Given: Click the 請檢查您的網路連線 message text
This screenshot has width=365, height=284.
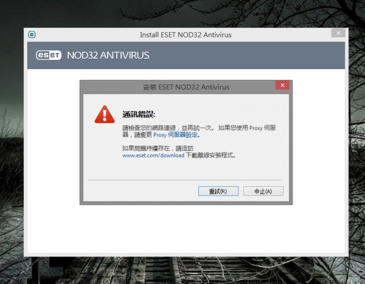Looking at the screenshot, I should coord(149,128).
